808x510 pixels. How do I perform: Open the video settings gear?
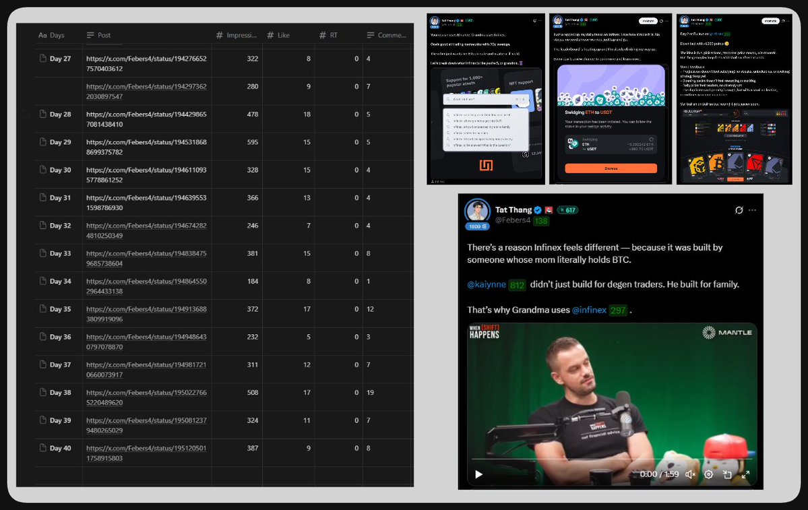coord(708,474)
